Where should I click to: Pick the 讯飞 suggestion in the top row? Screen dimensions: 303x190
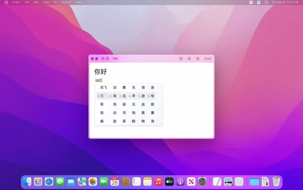point(104,88)
